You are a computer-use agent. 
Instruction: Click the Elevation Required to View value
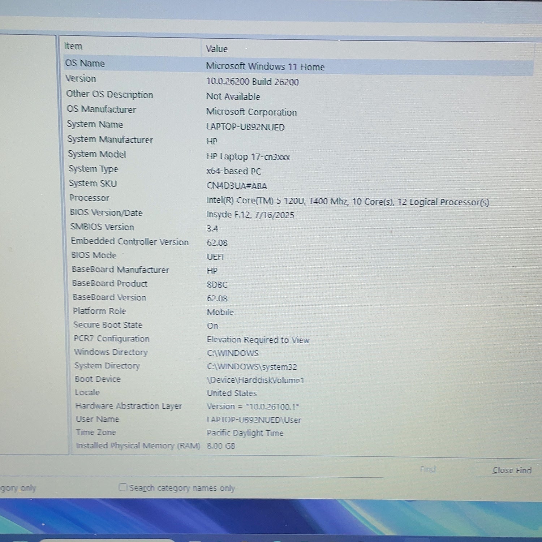pyautogui.click(x=258, y=340)
